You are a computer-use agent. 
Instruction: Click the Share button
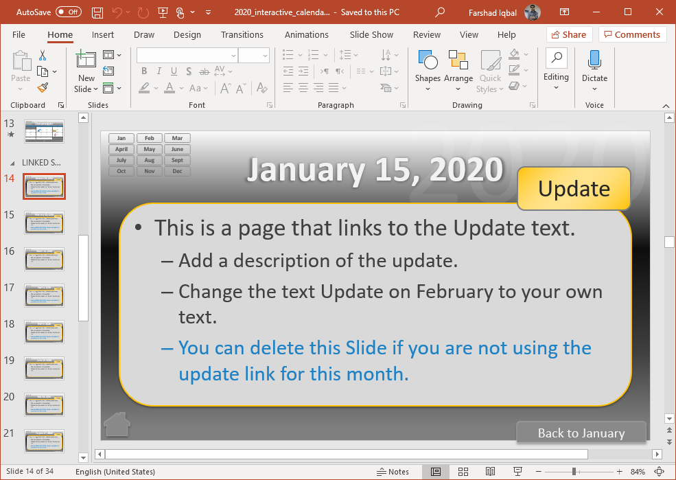(x=569, y=34)
